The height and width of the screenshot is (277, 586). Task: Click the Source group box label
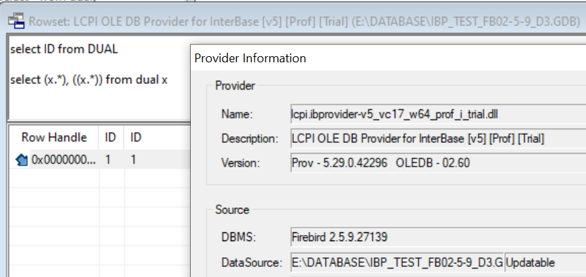pos(232,210)
